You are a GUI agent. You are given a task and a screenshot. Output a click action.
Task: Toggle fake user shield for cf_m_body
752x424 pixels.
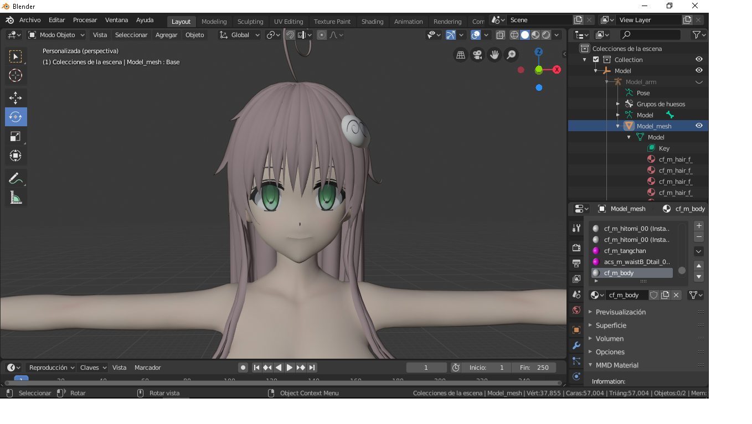[653, 295]
